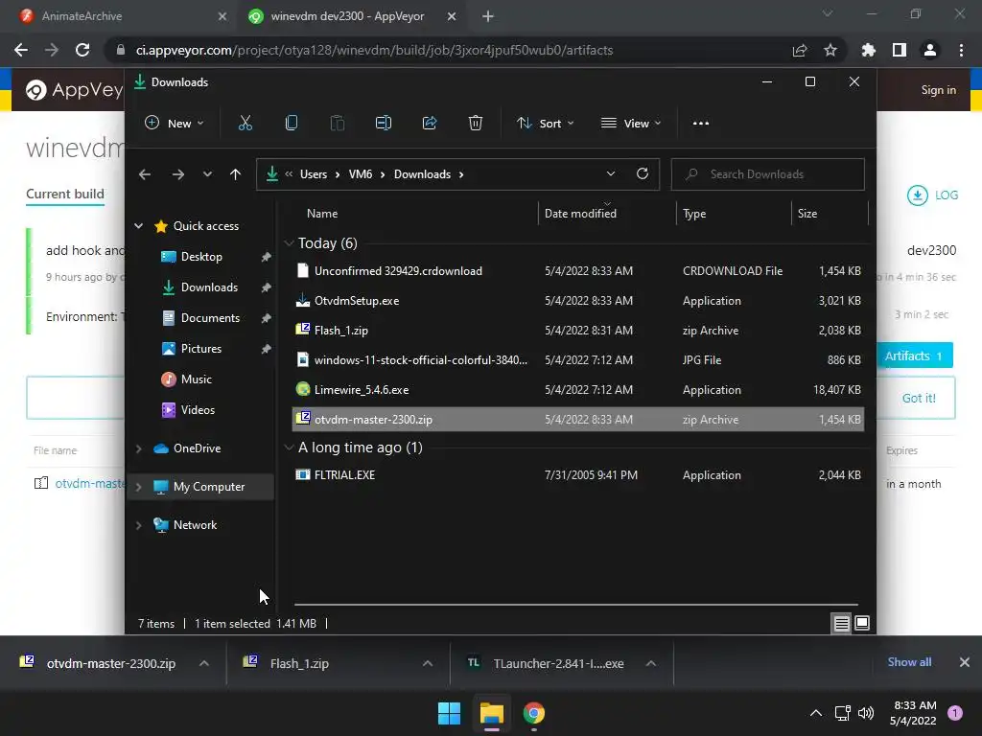Click the Artifacts 1 tab on AppVeyor
The width and height of the screenshot is (982, 736).
tap(914, 356)
